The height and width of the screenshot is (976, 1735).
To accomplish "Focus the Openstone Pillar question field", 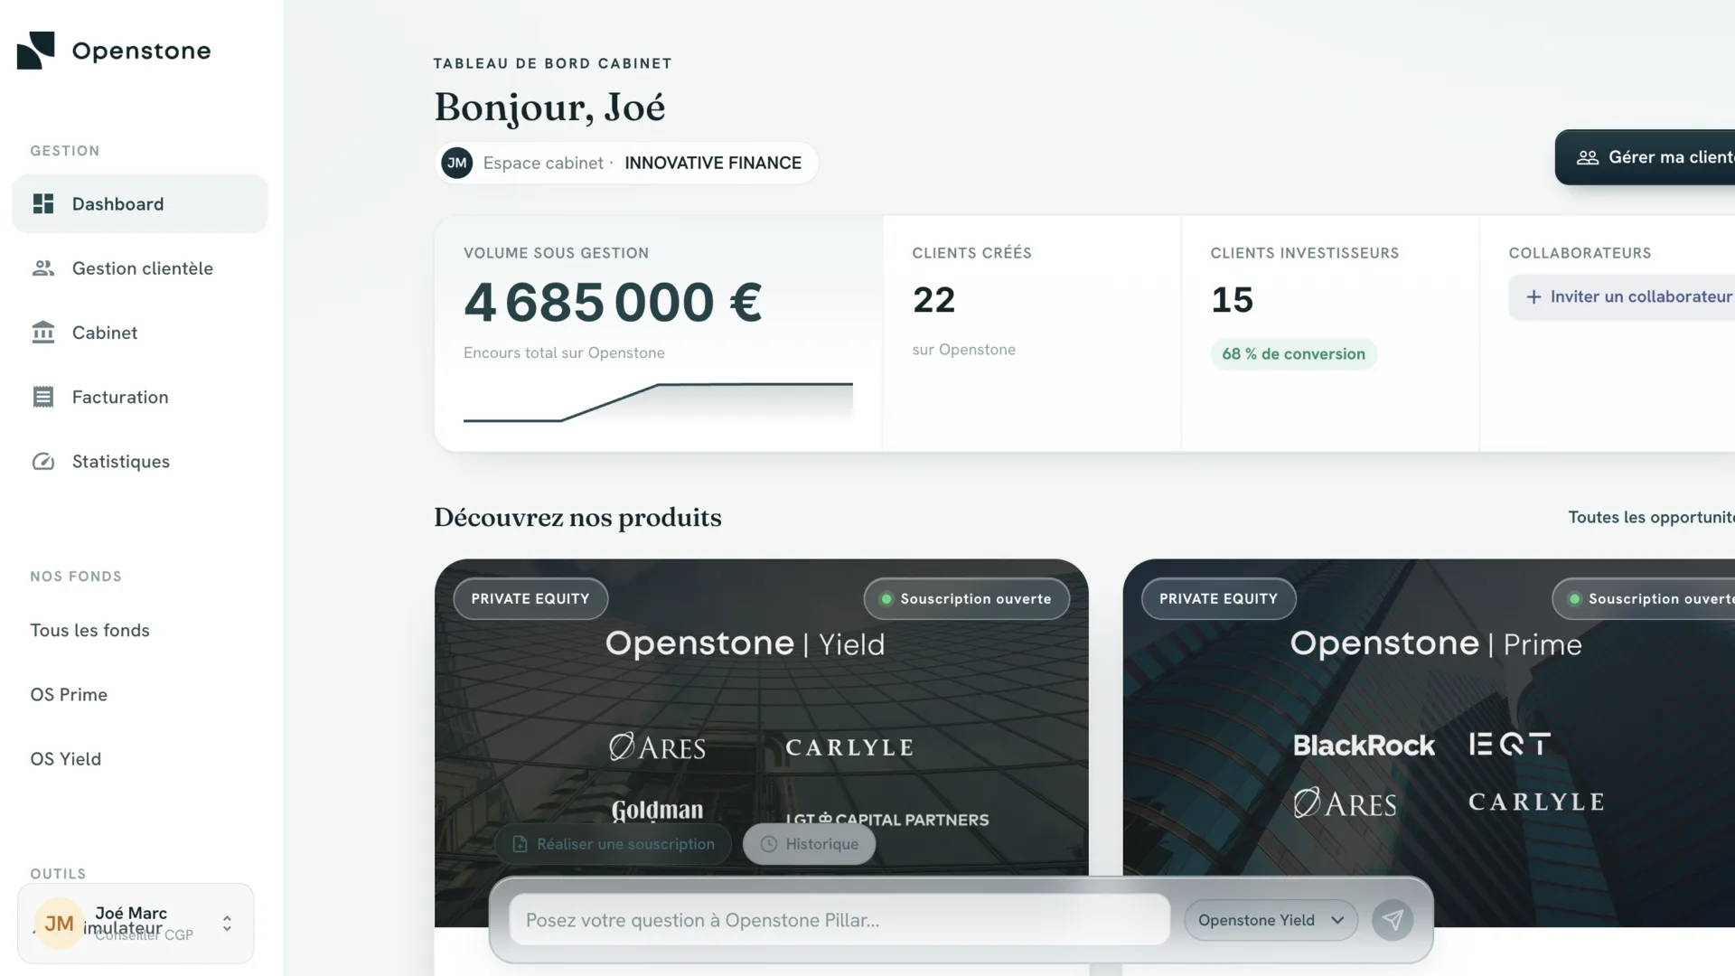I will pos(839,920).
